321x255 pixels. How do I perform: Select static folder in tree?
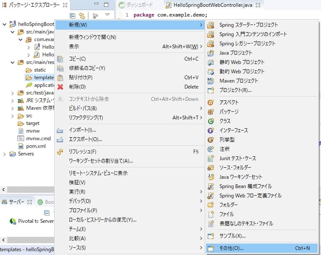pos(36,70)
